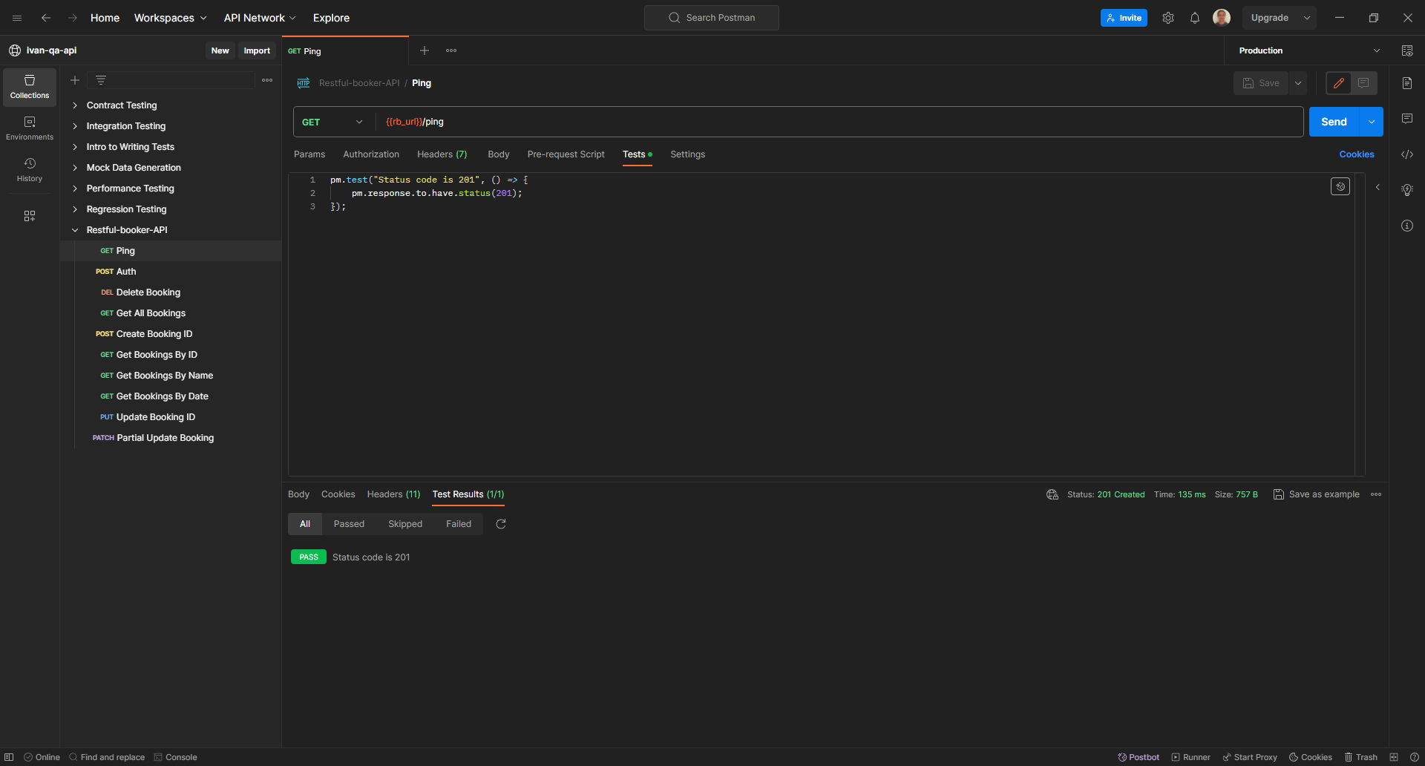Click the filter icon in collections search
Viewport: 1425px width, 766px height.
(x=101, y=80)
